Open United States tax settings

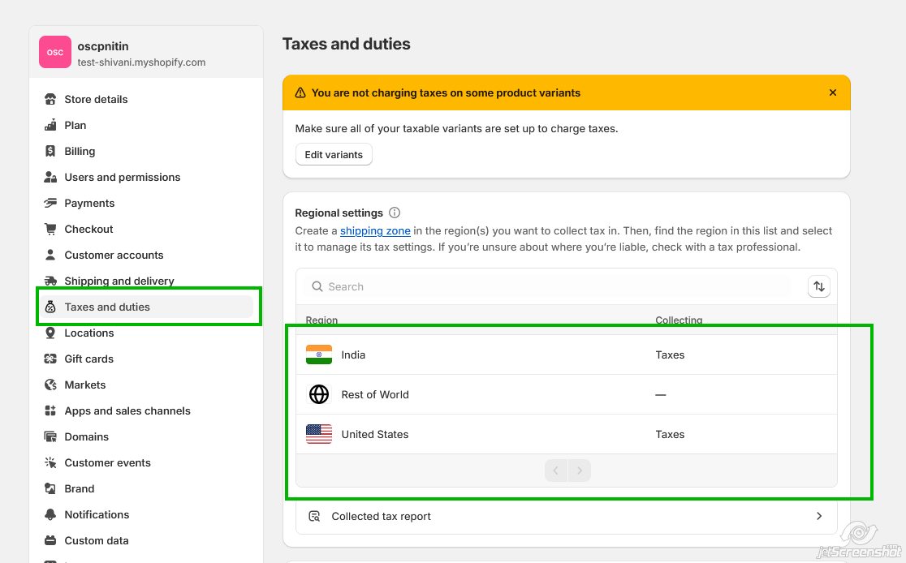(x=567, y=434)
